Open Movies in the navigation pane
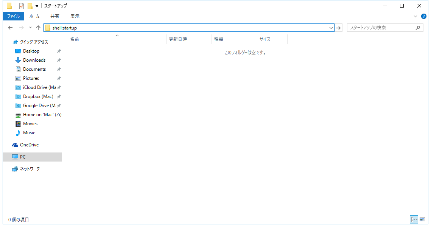 [x=30, y=124]
